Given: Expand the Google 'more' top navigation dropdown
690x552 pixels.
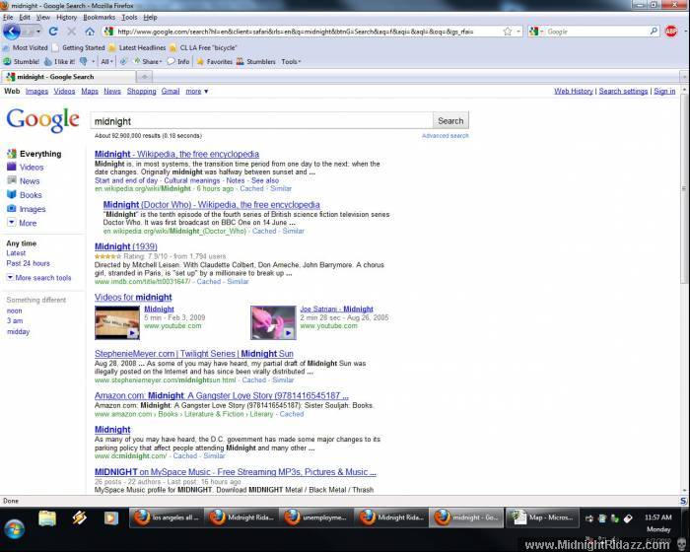Looking at the screenshot, I should pos(197,91).
